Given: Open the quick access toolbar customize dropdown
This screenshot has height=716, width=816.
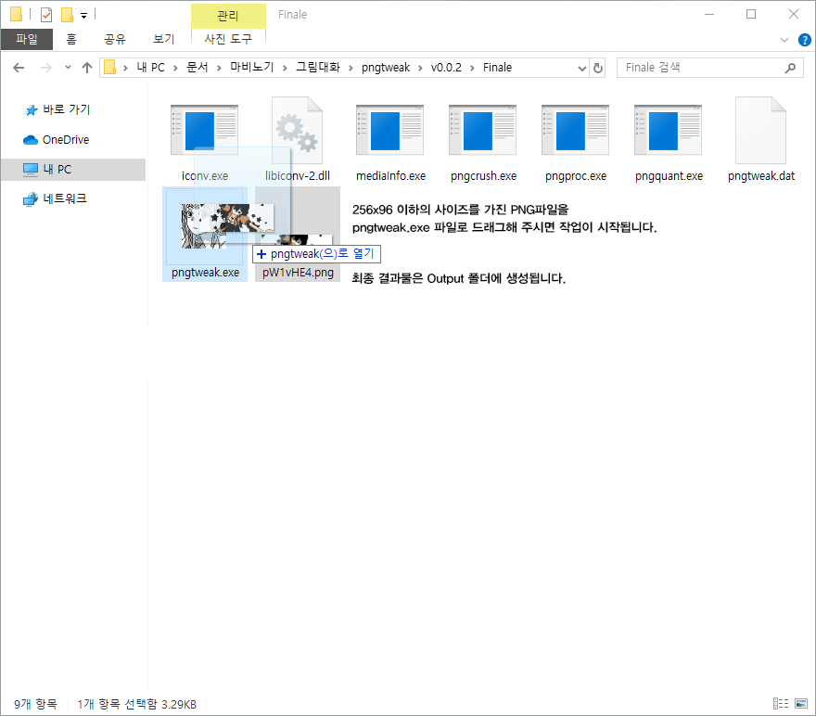Looking at the screenshot, I should pyautogui.click(x=83, y=16).
